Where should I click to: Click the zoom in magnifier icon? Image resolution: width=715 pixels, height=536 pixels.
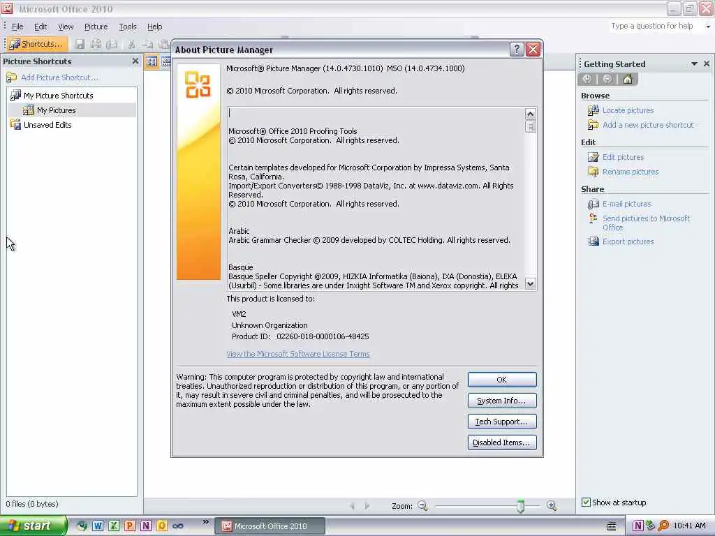pos(552,505)
